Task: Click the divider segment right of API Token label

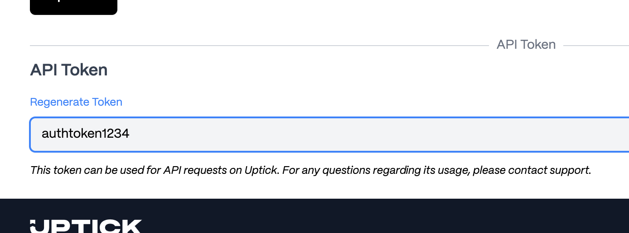Action: [595, 46]
